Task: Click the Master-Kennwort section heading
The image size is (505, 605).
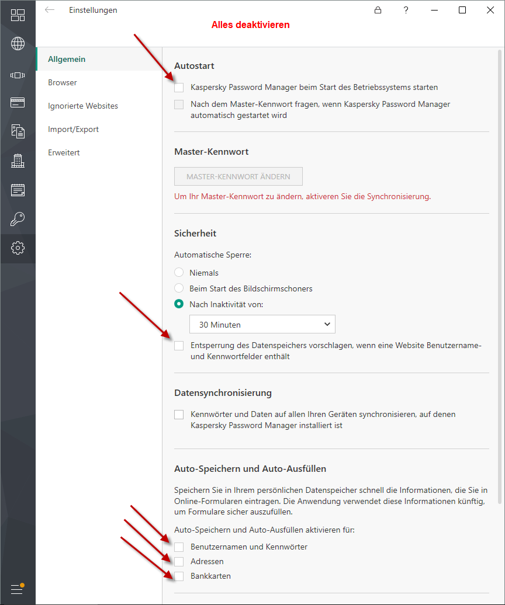Action: click(211, 152)
